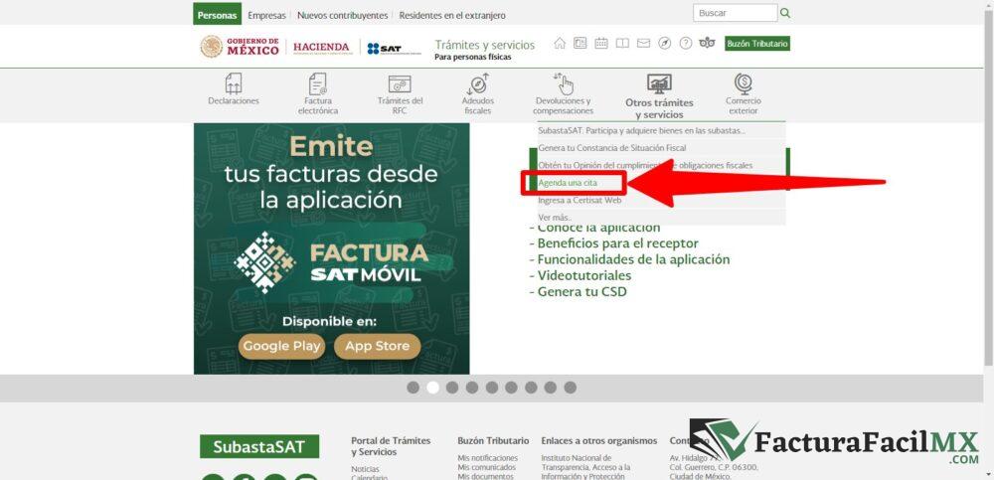Select the eighth carousel dot
The image size is (994, 480).
[x=551, y=388]
